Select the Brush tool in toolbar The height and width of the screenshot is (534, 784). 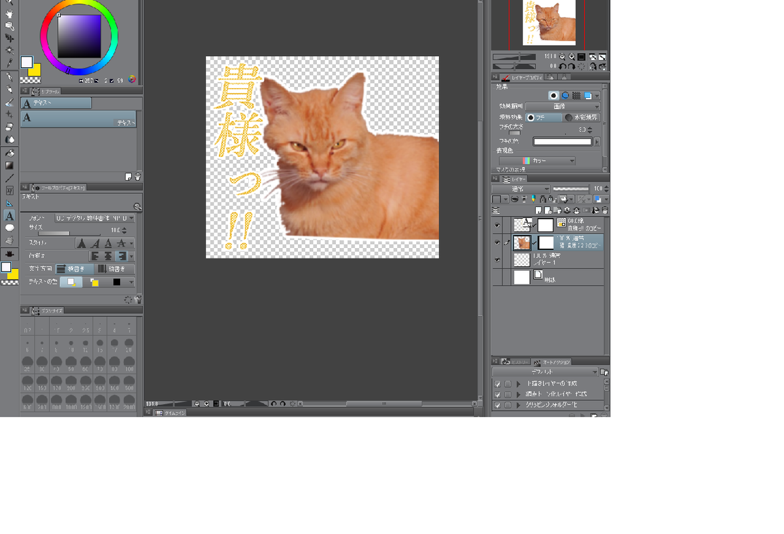pos(9,102)
